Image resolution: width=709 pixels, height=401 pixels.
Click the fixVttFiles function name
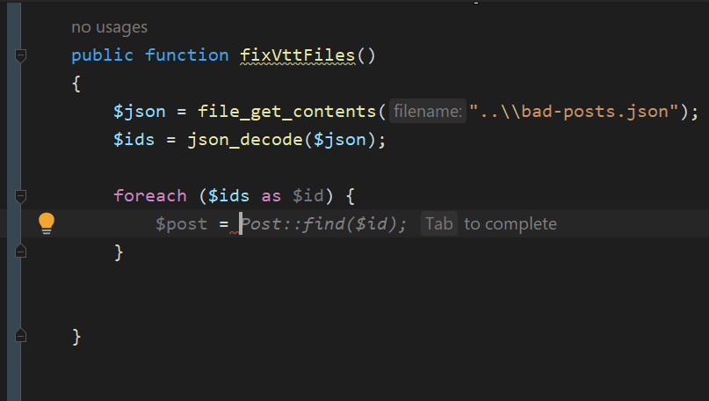[x=298, y=55]
